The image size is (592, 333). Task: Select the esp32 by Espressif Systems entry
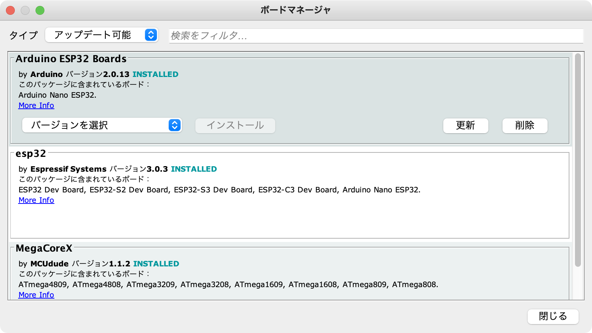coord(290,194)
